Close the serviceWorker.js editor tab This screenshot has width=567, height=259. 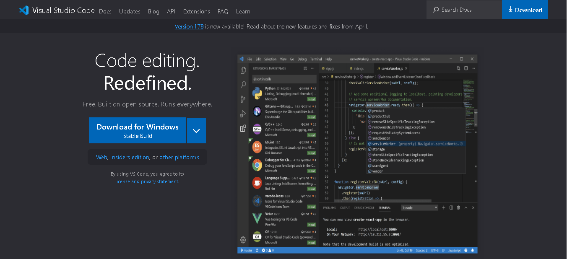coord(406,68)
